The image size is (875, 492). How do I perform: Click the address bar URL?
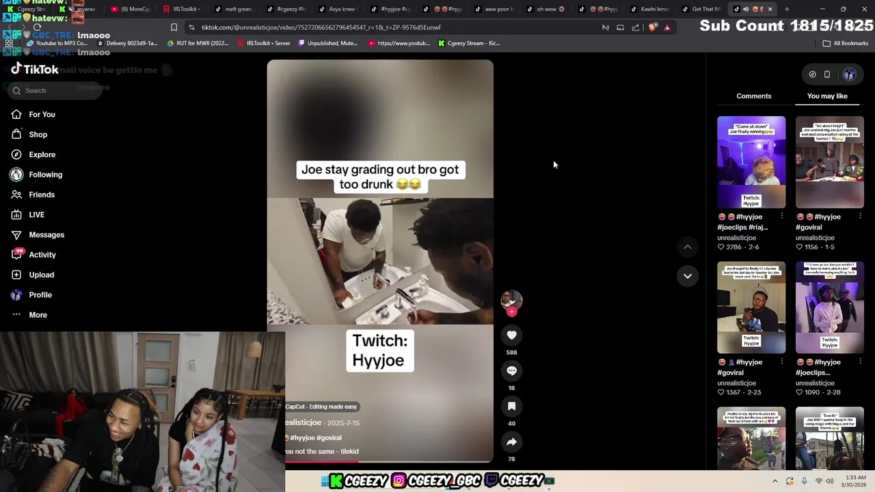click(321, 27)
